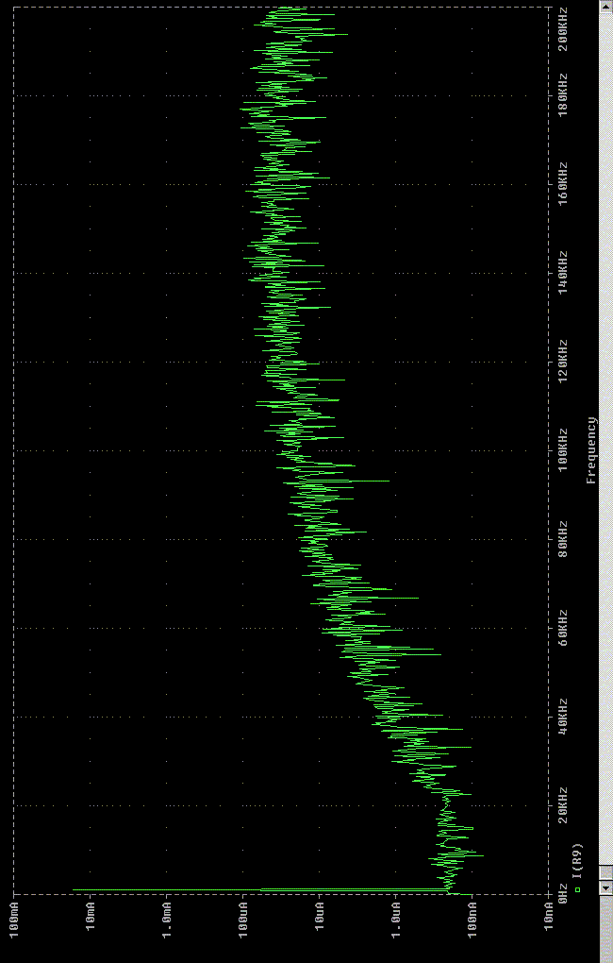This screenshot has width=613, height=963.
Task: Click the Frequency axis title
Action: [x=591, y=450]
